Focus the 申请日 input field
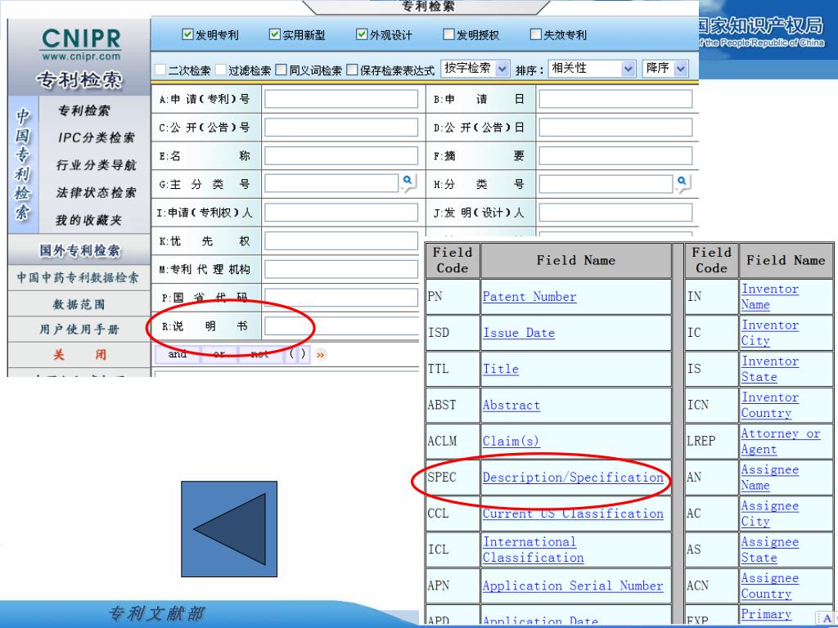838x628 pixels. [x=615, y=99]
